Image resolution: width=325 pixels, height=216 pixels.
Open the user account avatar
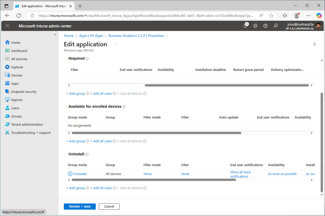pos(318,26)
